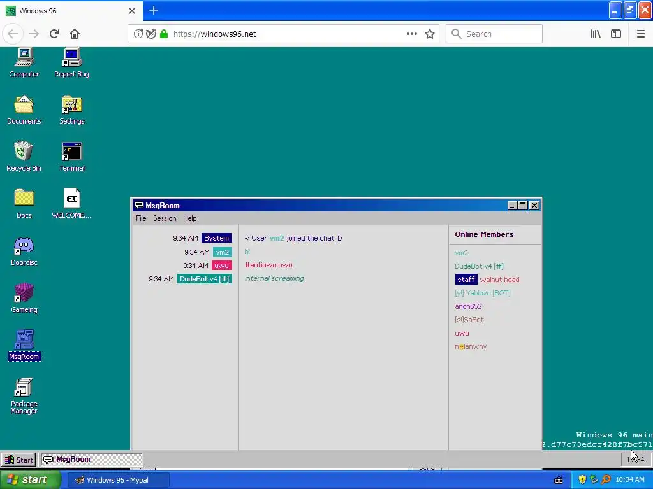The image size is (653, 489).
Task: Open the Package Manager shortcut
Action: tap(24, 396)
